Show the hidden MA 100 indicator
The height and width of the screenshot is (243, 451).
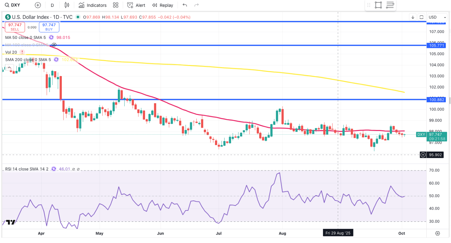(54, 45)
